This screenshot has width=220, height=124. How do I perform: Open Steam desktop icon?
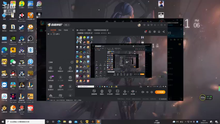pos(22,28)
